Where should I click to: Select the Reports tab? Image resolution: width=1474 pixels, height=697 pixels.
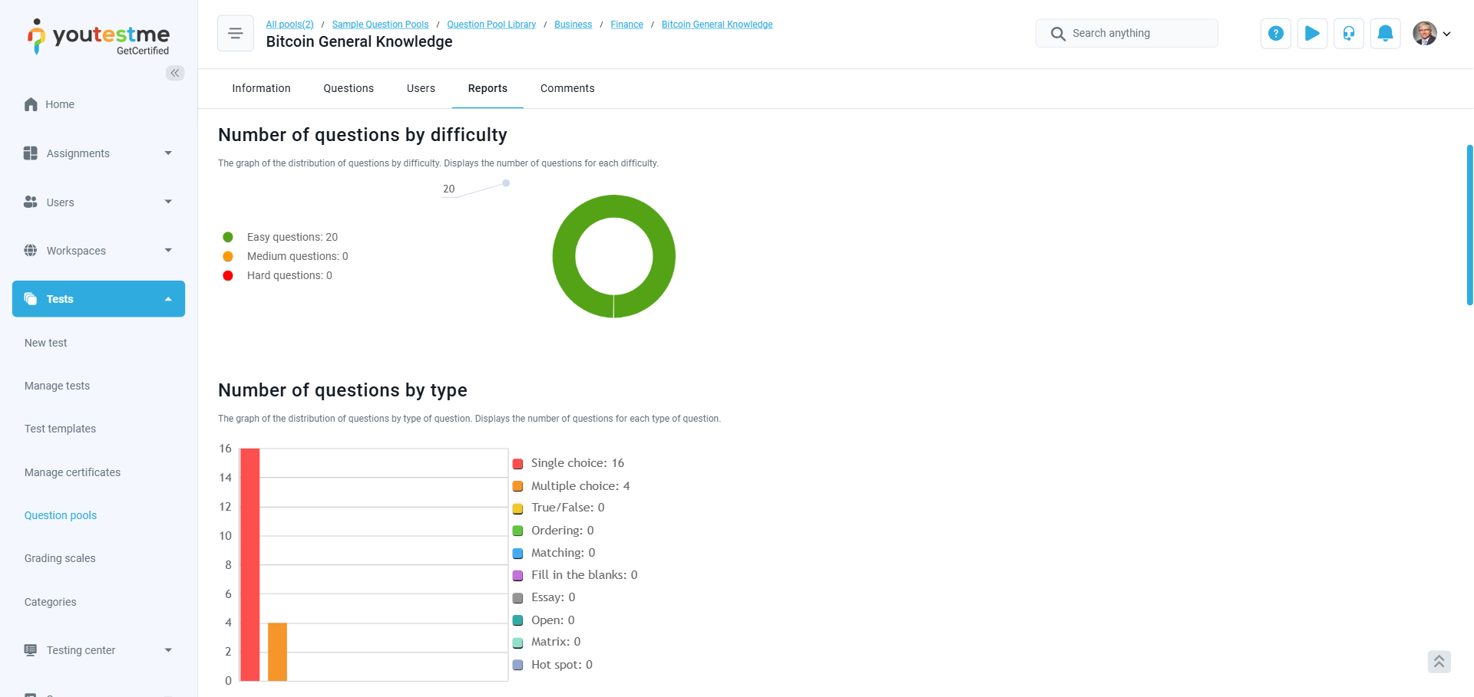487,88
